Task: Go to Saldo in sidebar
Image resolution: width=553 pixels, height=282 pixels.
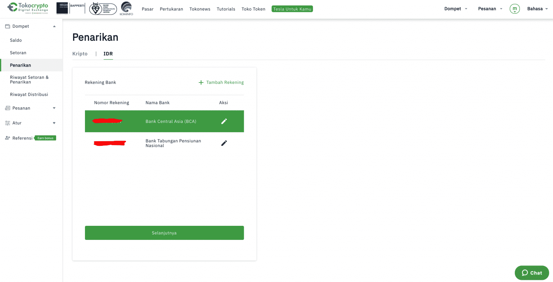Action: coord(16,40)
